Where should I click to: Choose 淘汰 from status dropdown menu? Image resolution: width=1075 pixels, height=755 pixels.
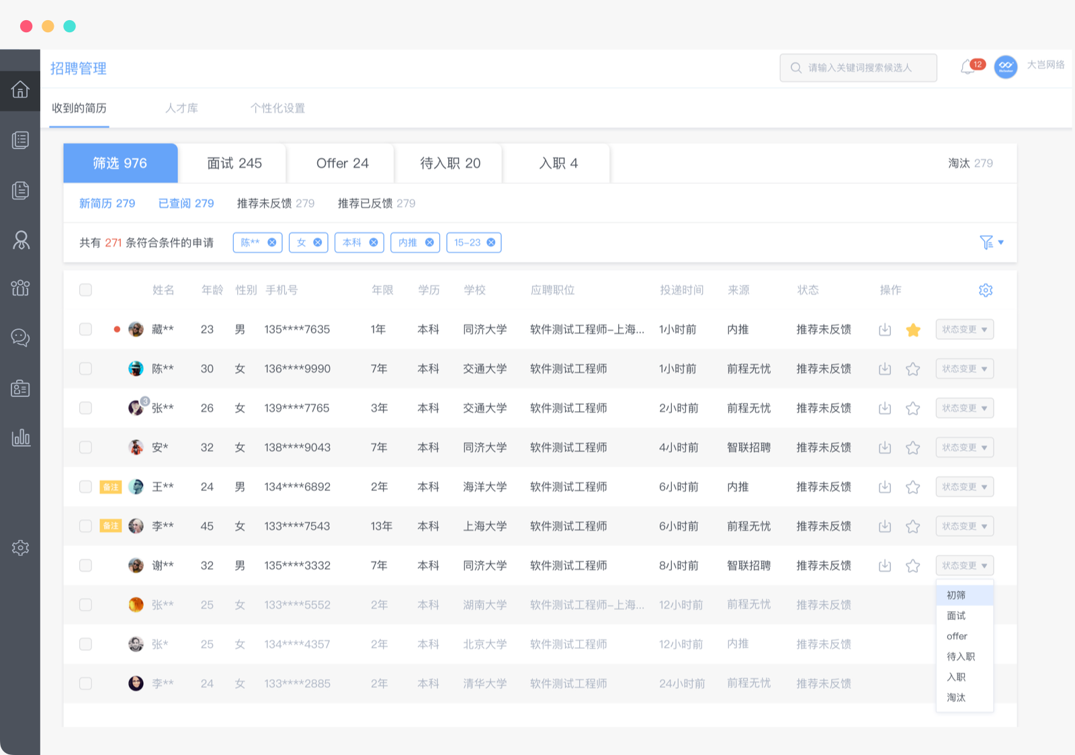(956, 697)
